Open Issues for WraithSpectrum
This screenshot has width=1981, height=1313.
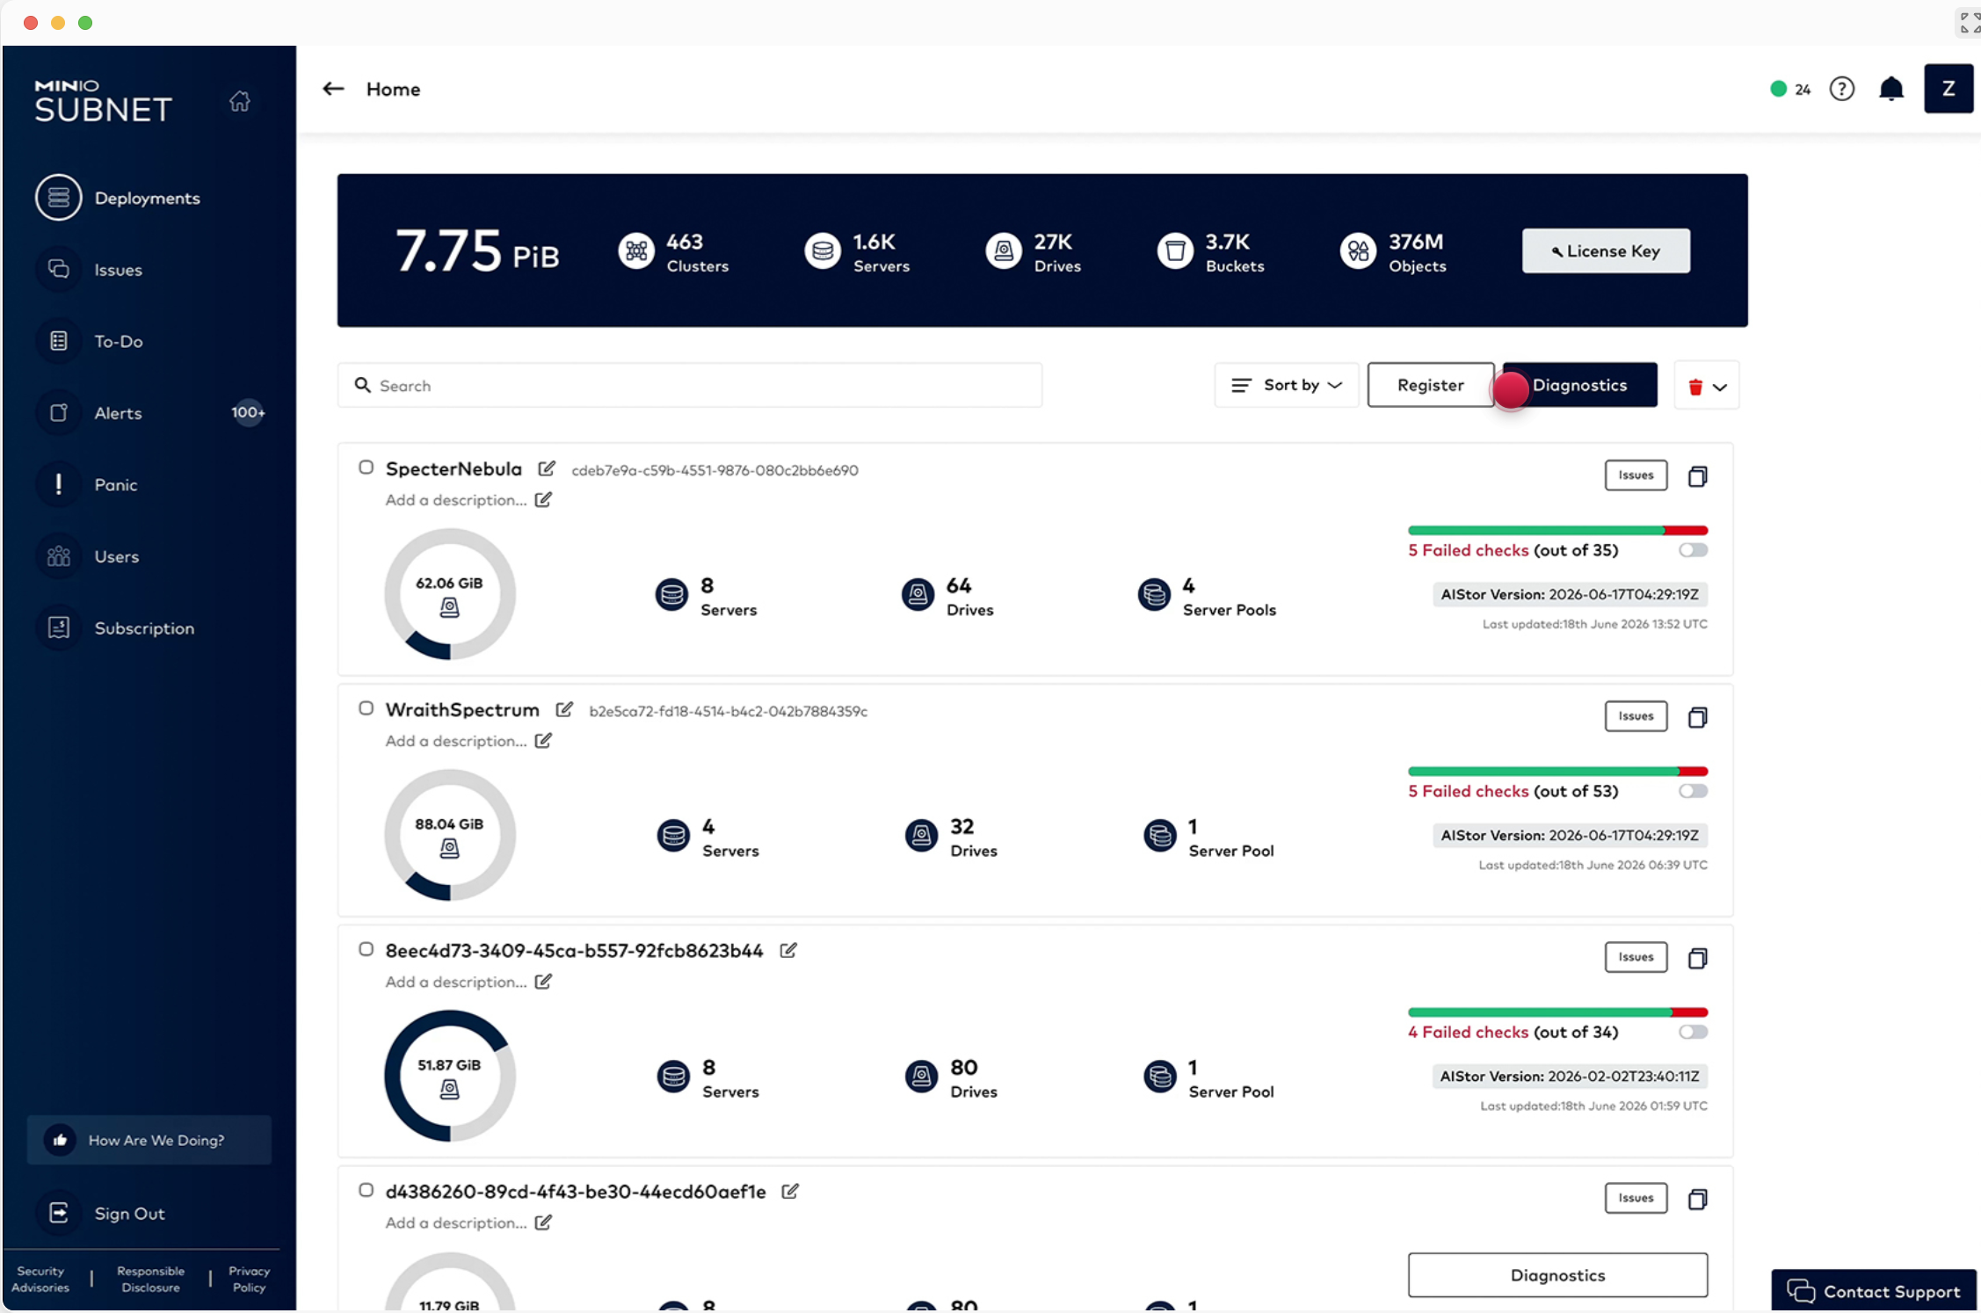[1636, 715]
